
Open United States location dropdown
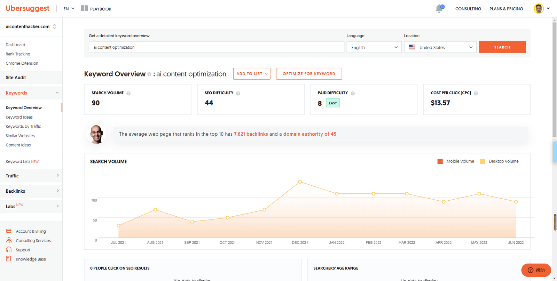440,47
